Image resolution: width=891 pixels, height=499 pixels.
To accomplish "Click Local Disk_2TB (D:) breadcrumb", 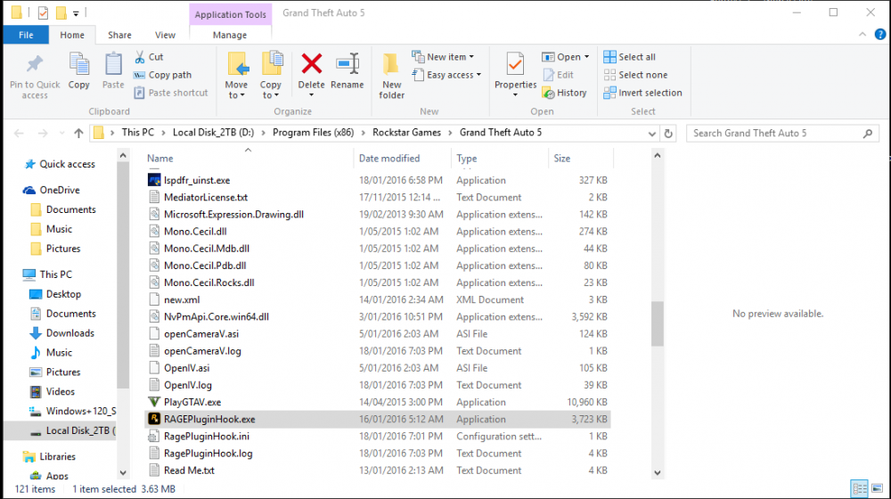I will click(213, 133).
